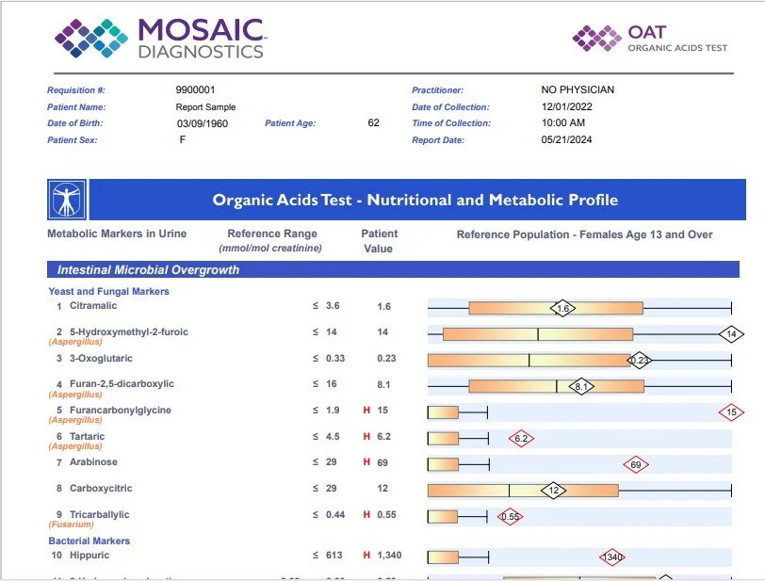Click the red Arabinose 69 diamond marker
Screen dimensions: 765x581
pos(636,464)
